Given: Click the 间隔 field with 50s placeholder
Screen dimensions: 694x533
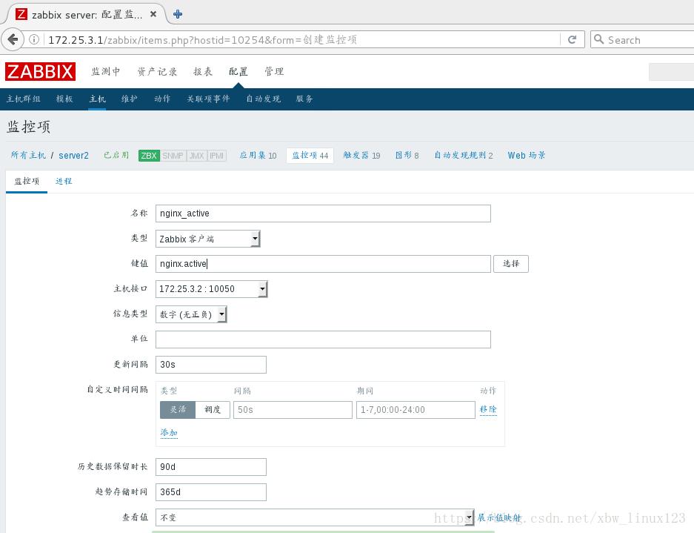Looking at the screenshot, I should click(293, 410).
